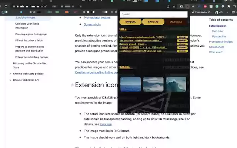Image resolution: width=237 pixels, height=148 pixels.
Task: Delete the README.md entry
Action: 182,51
